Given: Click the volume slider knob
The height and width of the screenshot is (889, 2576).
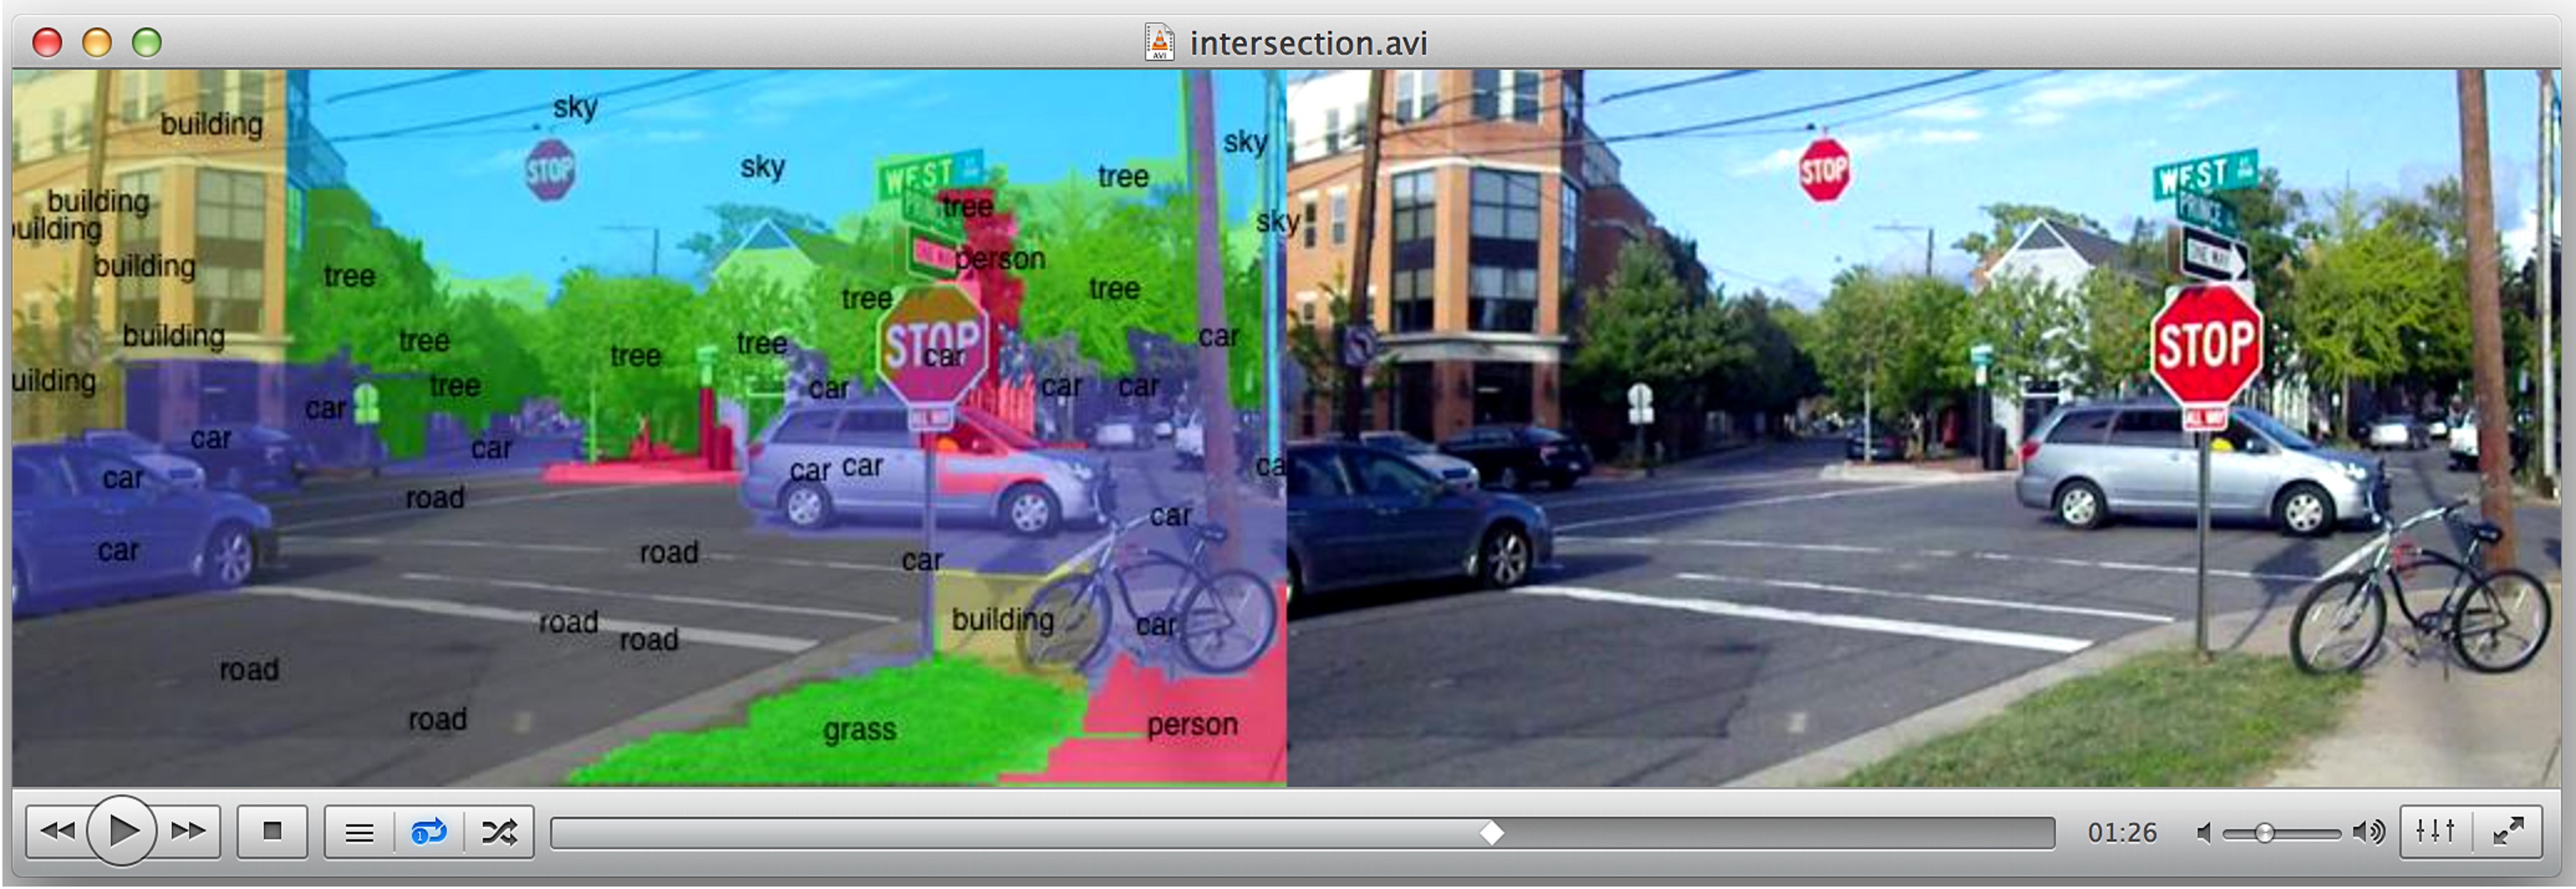Looking at the screenshot, I should (2264, 832).
